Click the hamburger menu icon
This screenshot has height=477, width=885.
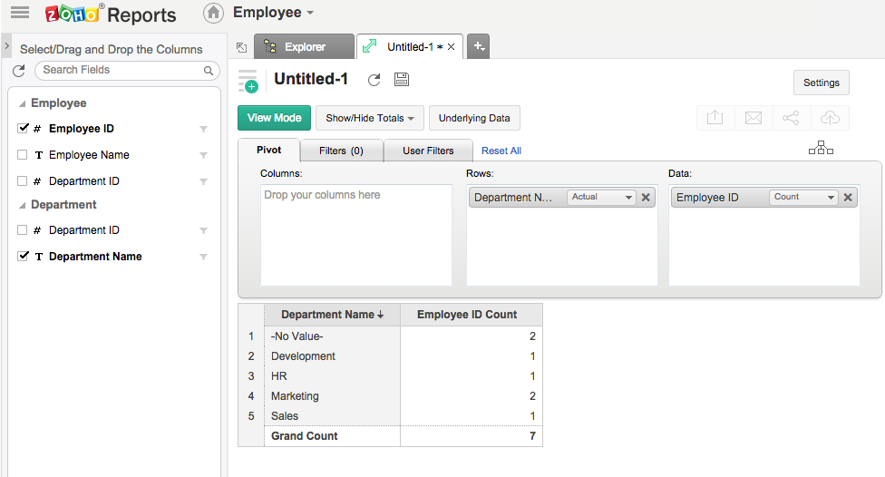pos(20,13)
